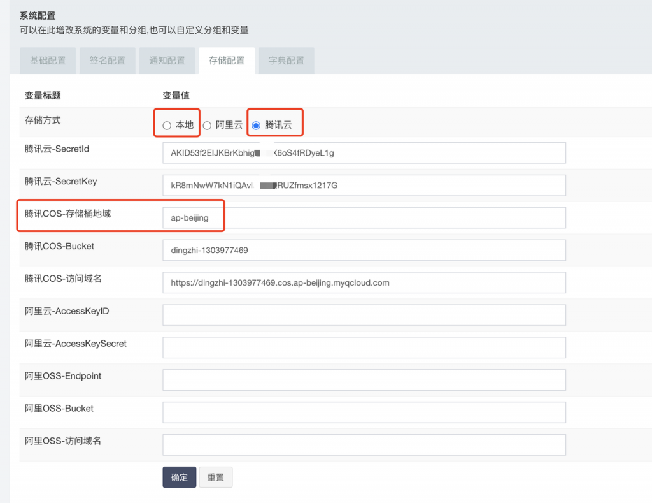Click into the 腾讯云-SecretKey field
This screenshot has width=652, height=503.
pyautogui.click(x=364, y=186)
